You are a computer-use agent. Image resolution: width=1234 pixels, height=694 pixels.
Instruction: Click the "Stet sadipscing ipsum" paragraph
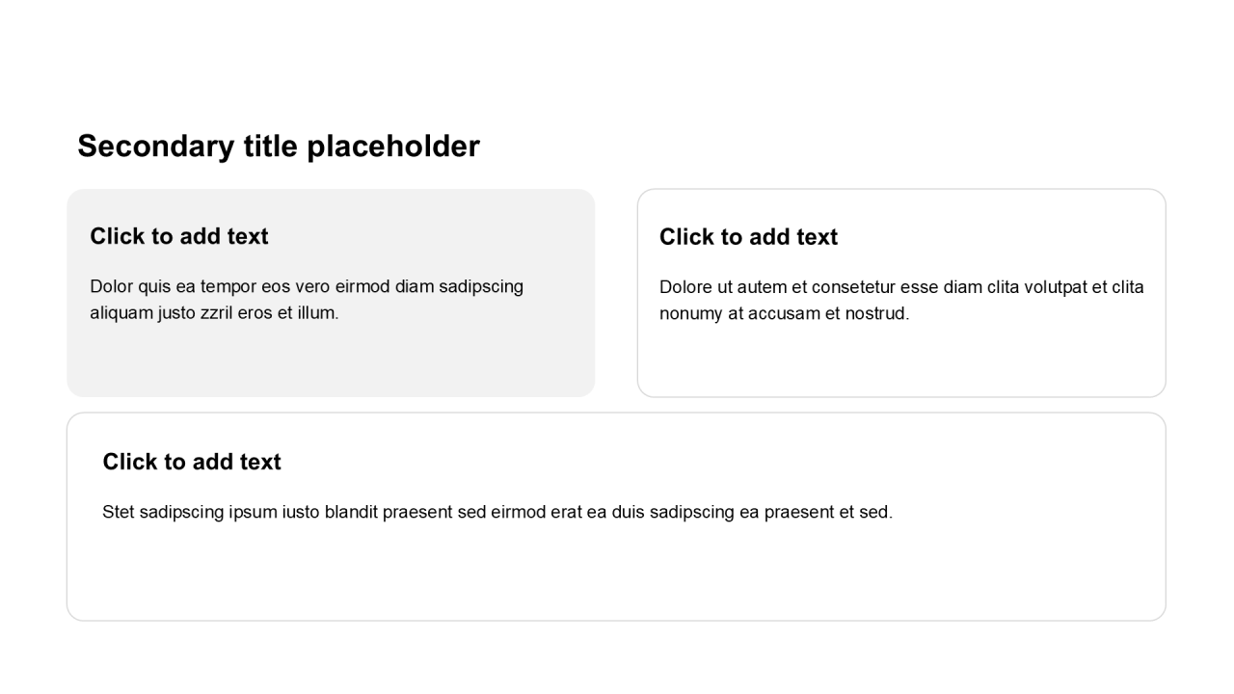click(x=497, y=512)
